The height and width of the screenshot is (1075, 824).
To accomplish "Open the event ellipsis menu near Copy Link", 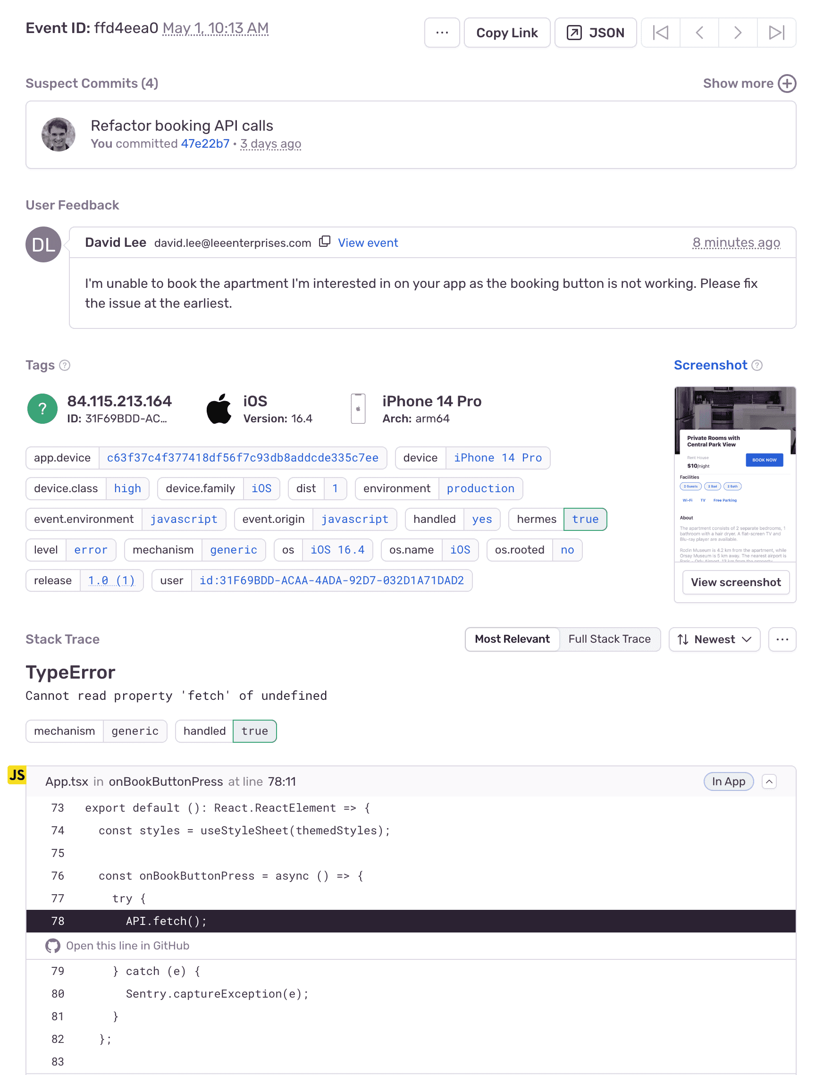I will 442,33.
